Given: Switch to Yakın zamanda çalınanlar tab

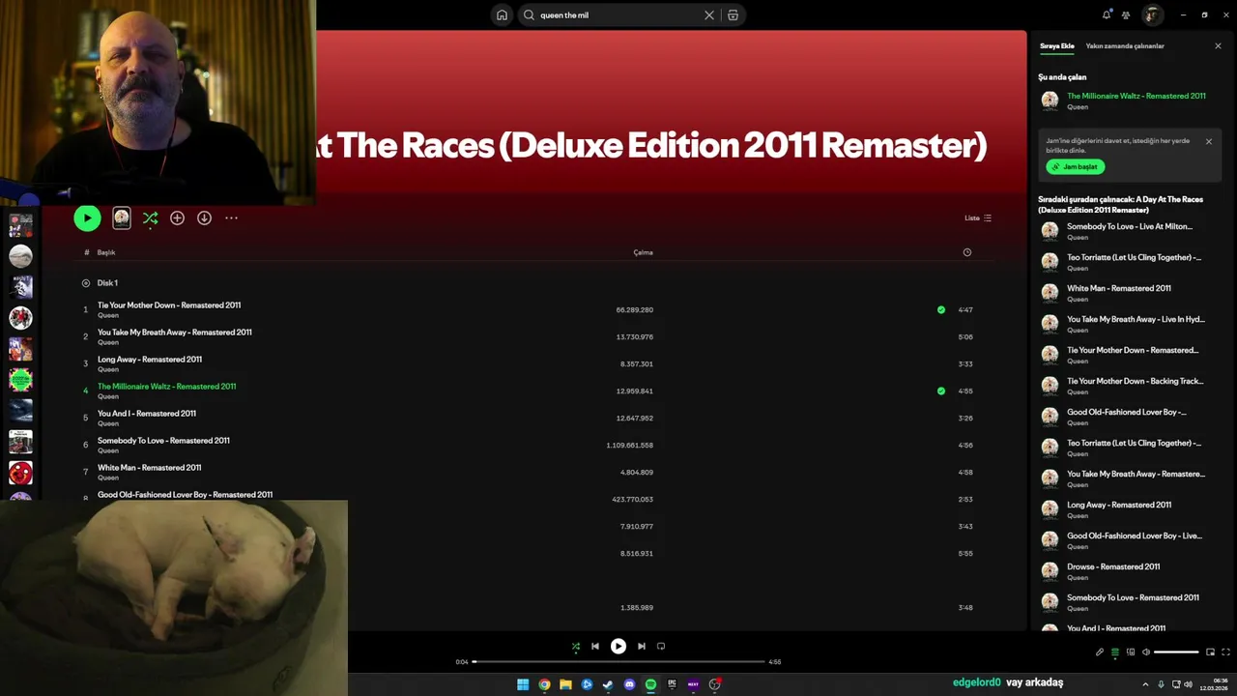Looking at the screenshot, I should (x=1125, y=46).
